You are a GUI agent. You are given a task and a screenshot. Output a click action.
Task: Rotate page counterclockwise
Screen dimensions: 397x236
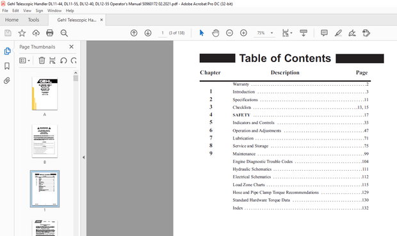(x=63, y=61)
